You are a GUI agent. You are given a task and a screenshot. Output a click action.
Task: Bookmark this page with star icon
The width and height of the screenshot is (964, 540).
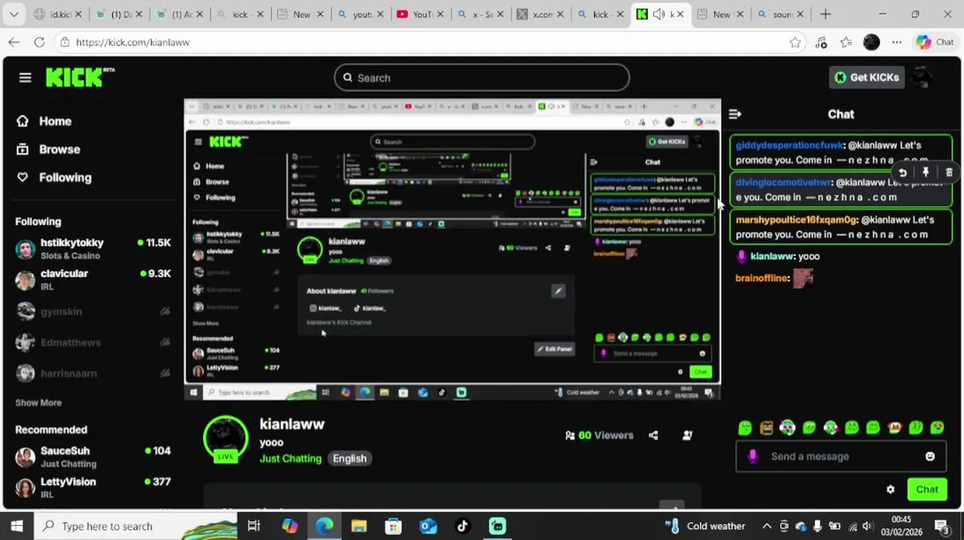795,42
